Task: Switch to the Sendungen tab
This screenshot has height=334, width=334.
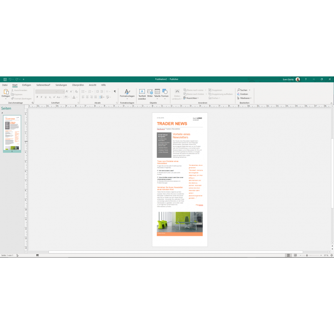Action: point(61,85)
